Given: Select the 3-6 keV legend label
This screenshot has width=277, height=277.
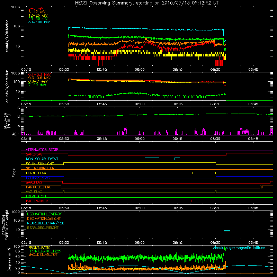Looking at the screenshot, I should [x=36, y=8].
